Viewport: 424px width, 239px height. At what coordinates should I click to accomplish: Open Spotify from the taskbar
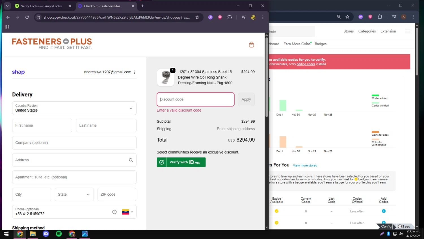coord(59,234)
